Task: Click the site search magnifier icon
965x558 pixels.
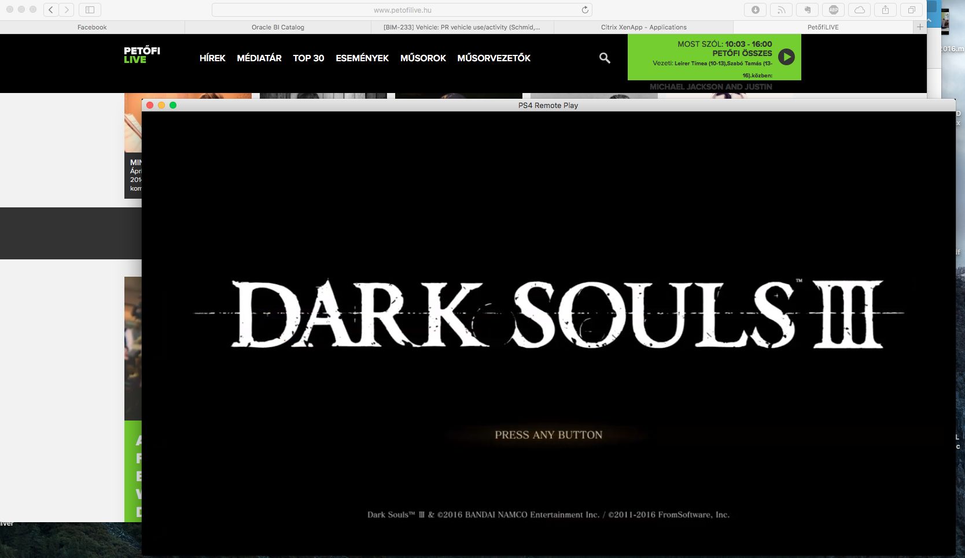Action: point(605,58)
